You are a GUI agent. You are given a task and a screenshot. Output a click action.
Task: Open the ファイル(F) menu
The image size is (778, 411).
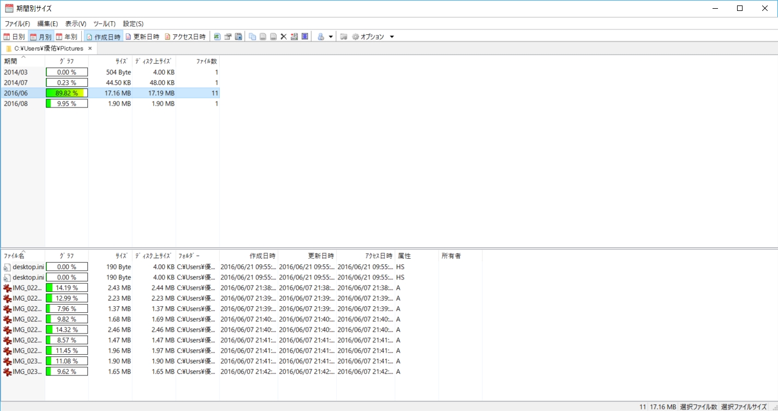point(17,23)
